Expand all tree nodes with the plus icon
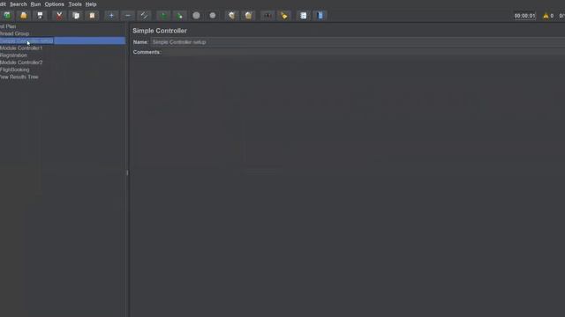Image resolution: width=565 pixels, height=317 pixels. tap(111, 16)
